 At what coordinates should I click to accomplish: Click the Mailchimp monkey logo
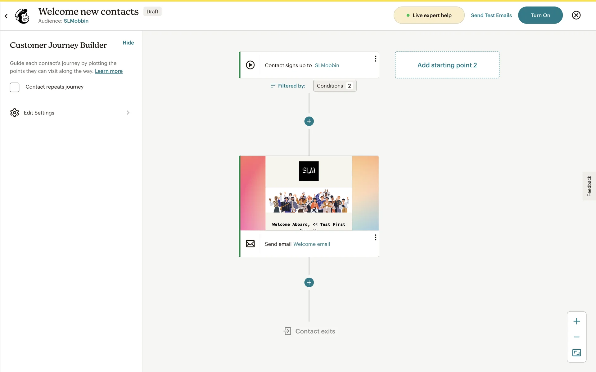[22, 15]
